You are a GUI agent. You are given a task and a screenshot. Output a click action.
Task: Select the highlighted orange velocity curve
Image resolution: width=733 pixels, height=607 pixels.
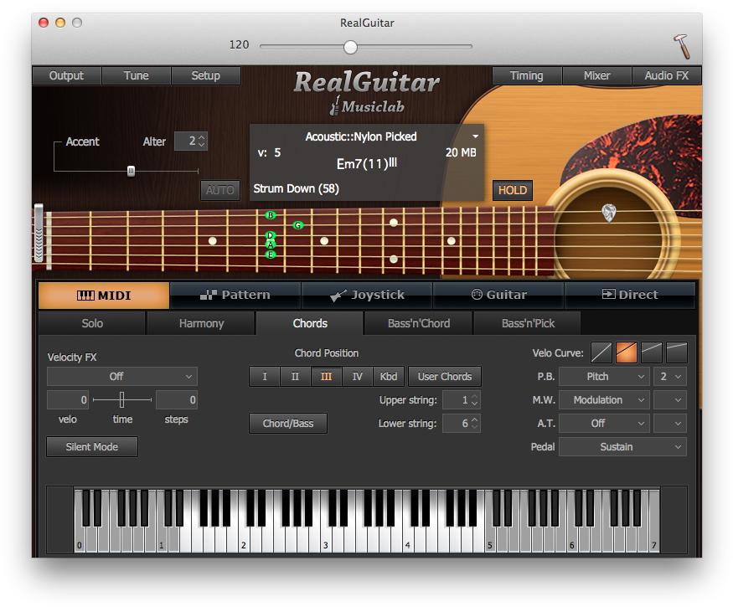coord(627,352)
